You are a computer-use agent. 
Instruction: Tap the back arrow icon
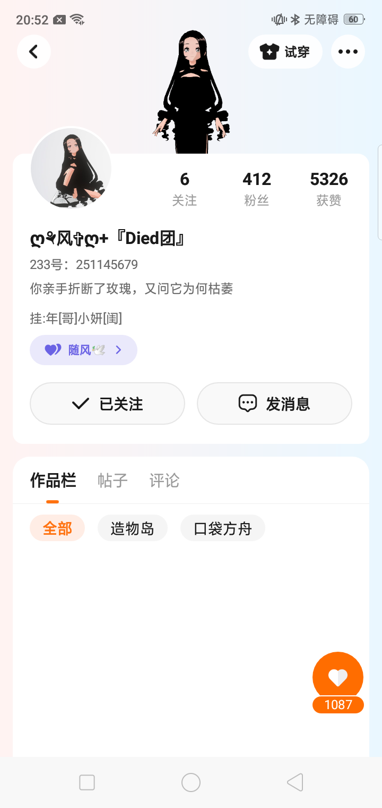(x=34, y=52)
